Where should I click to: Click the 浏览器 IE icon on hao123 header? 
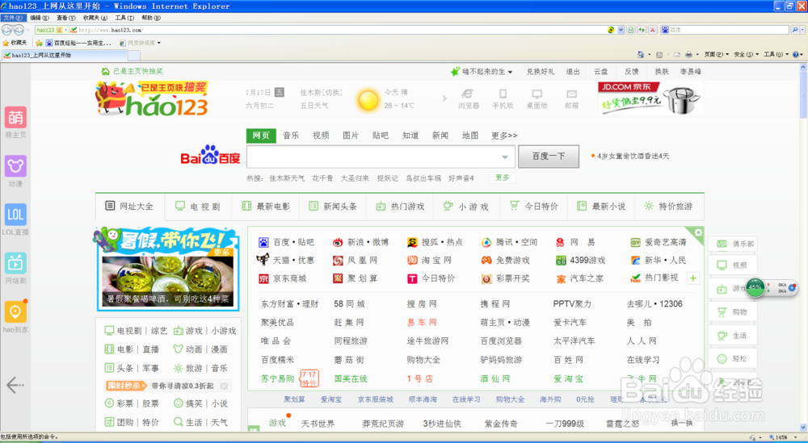pyautogui.click(x=469, y=94)
